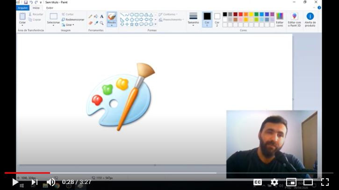Image resolution: width=339 pixels, height=190 pixels.
Task: Seek using the video progress bar
Action: (x=169, y=173)
